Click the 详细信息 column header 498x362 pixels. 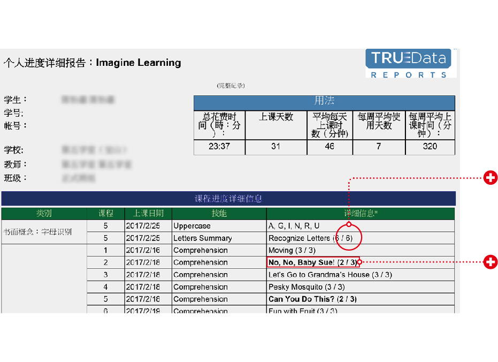coord(361,214)
